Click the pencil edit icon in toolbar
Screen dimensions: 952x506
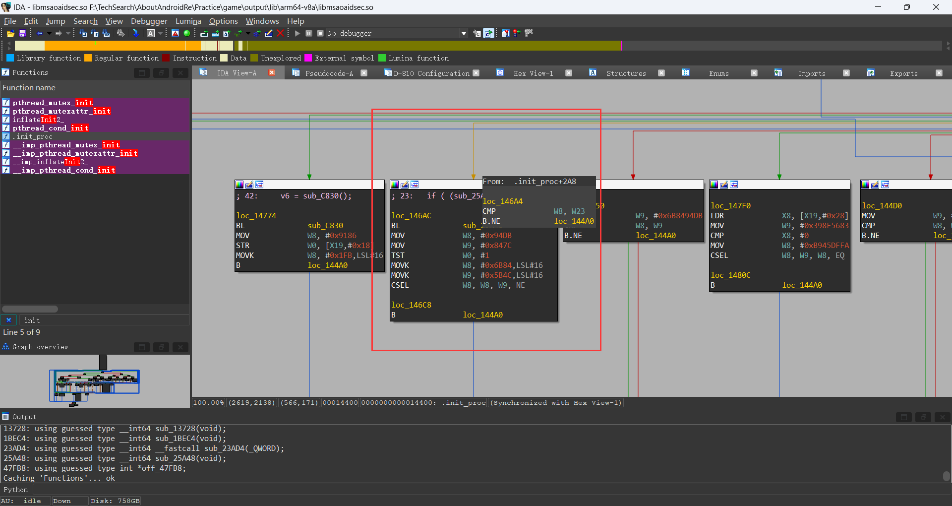269,33
